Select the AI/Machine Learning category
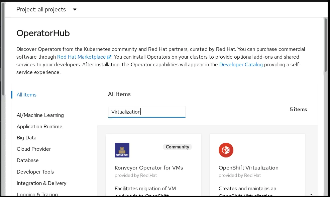330x197 pixels. tap(40, 115)
